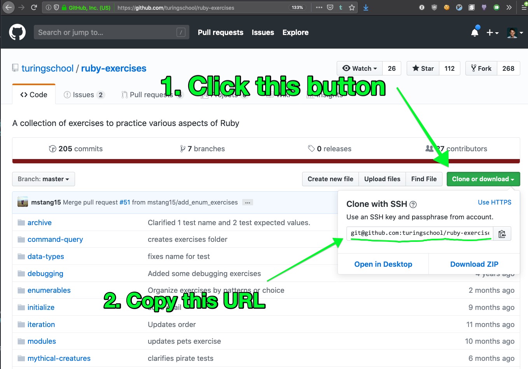Click Create new file button

[x=330, y=179]
